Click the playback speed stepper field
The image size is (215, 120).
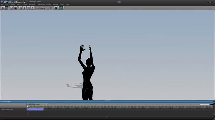[51, 8]
